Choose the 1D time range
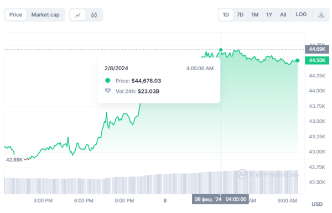Screen dimensions: 332x213 [226, 14]
